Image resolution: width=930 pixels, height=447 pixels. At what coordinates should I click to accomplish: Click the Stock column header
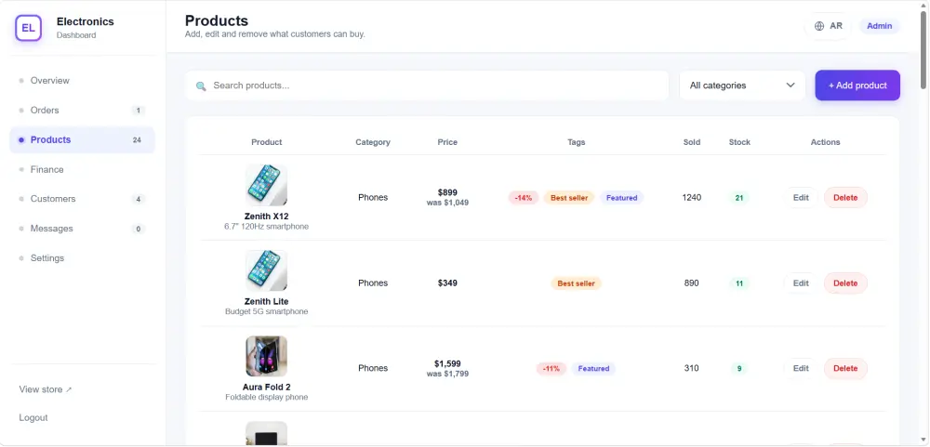(739, 142)
